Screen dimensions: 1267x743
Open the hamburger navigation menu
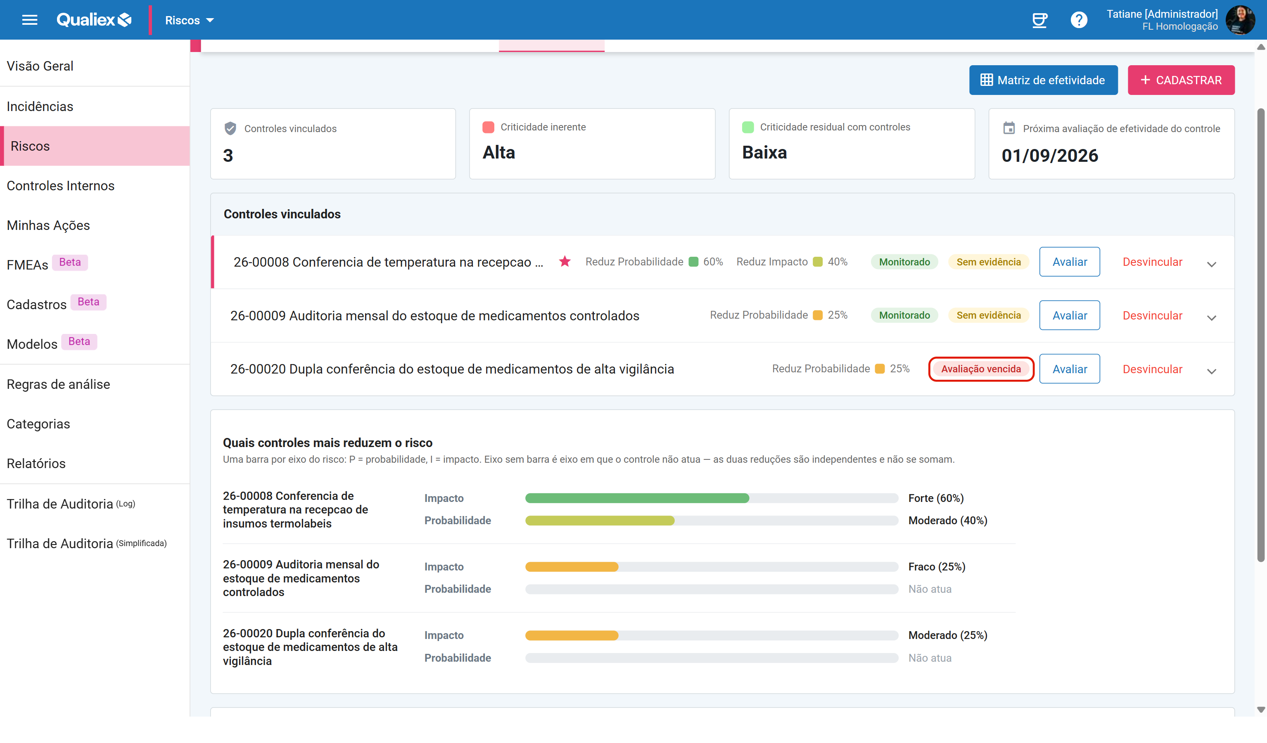[30, 20]
